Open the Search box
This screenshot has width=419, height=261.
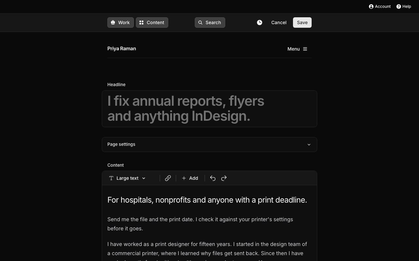[210, 23]
